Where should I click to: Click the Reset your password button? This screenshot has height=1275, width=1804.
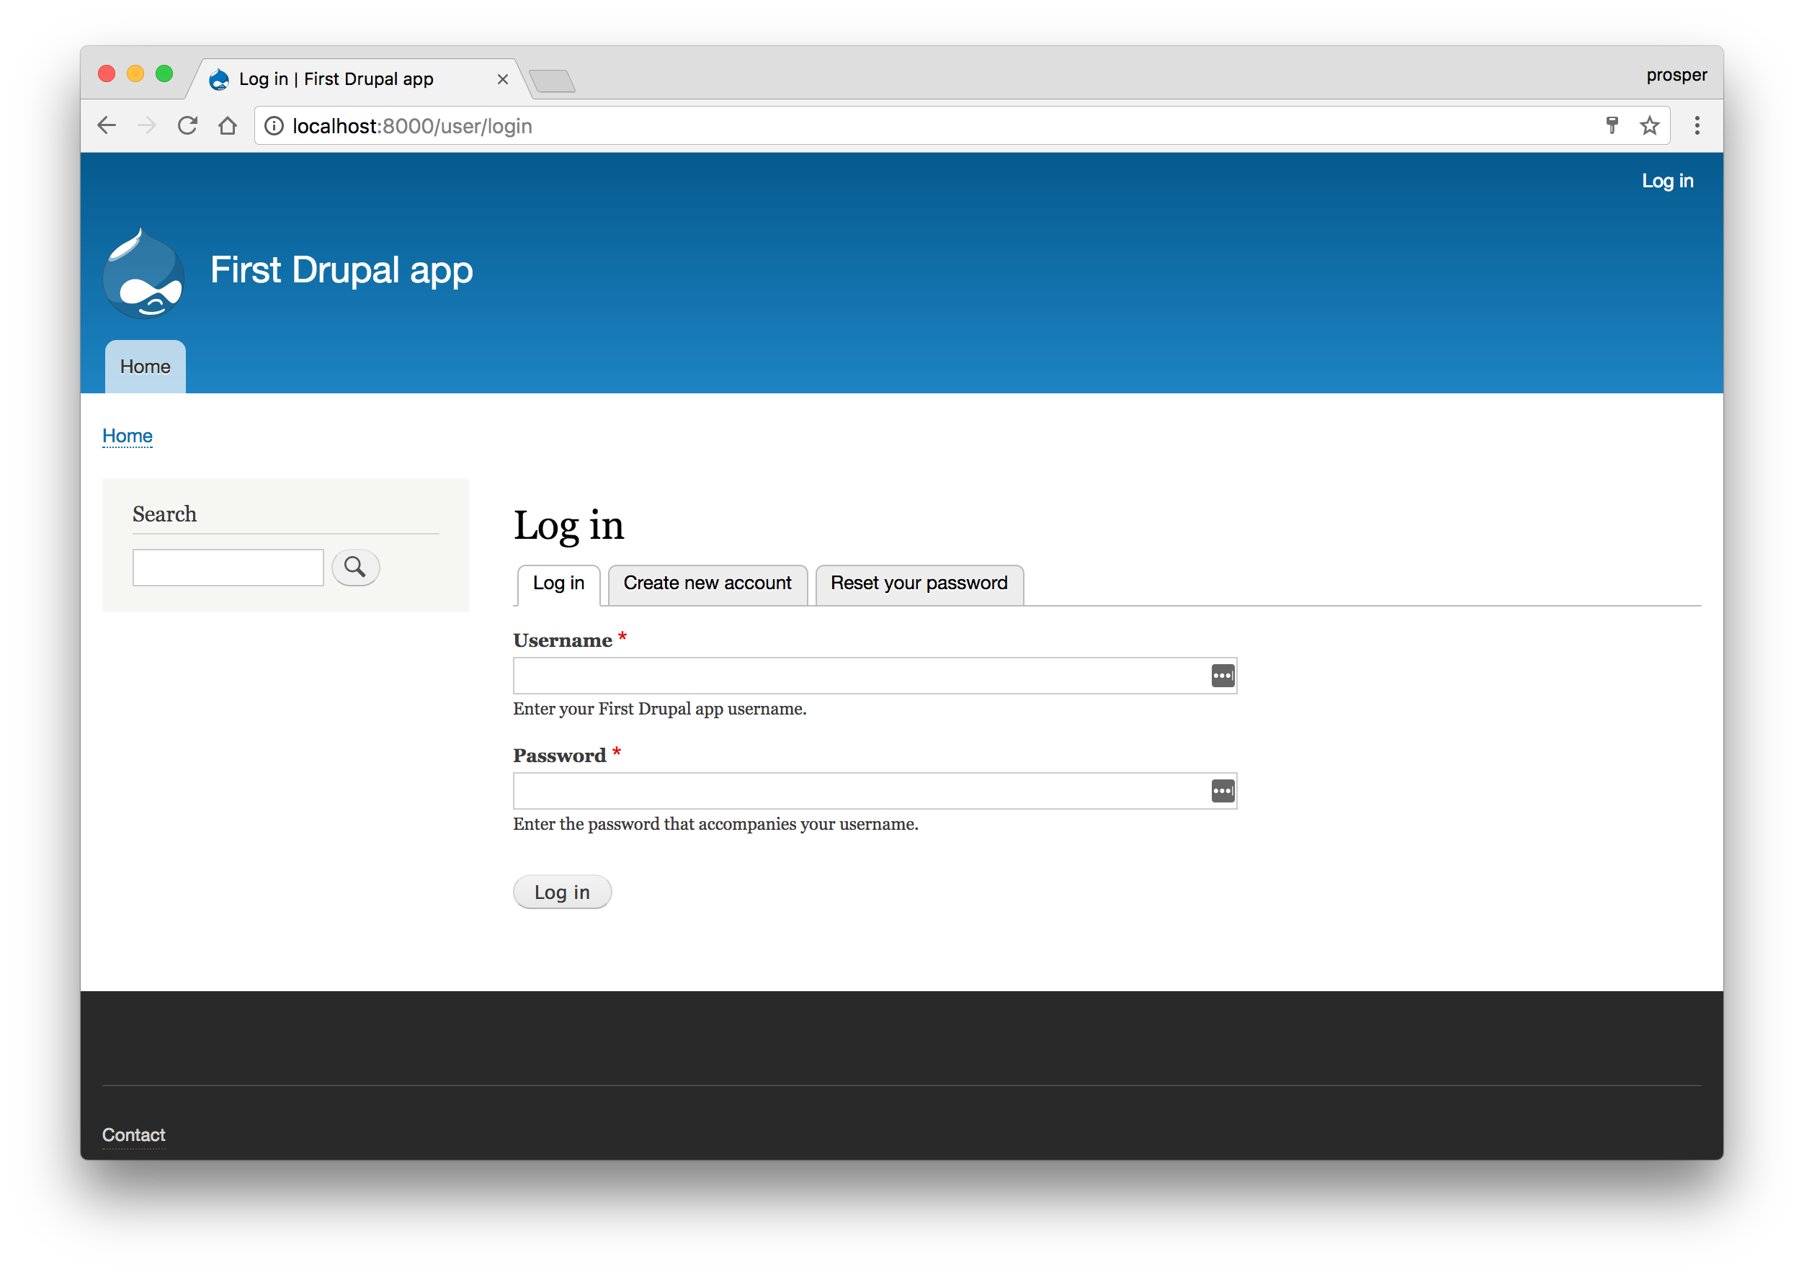click(x=918, y=582)
